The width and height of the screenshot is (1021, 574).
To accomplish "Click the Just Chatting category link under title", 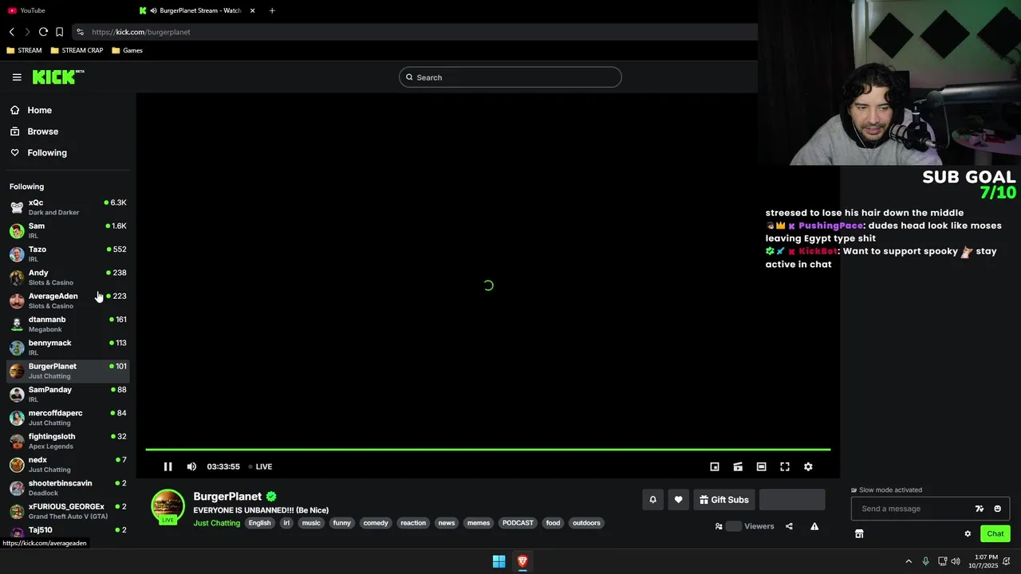I will click(216, 523).
